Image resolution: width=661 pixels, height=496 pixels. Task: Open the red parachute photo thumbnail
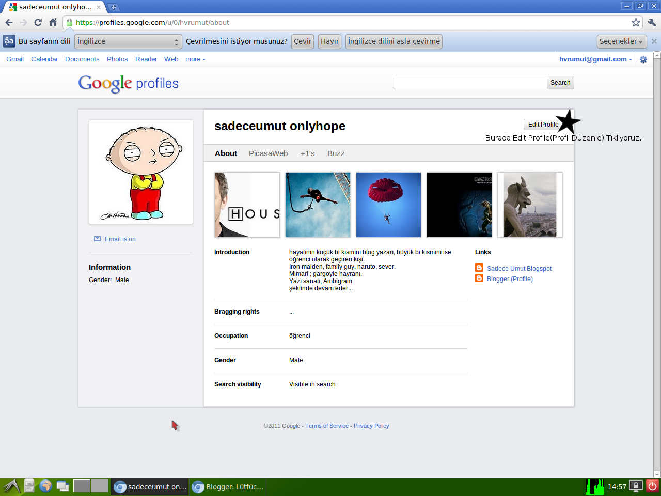(388, 205)
